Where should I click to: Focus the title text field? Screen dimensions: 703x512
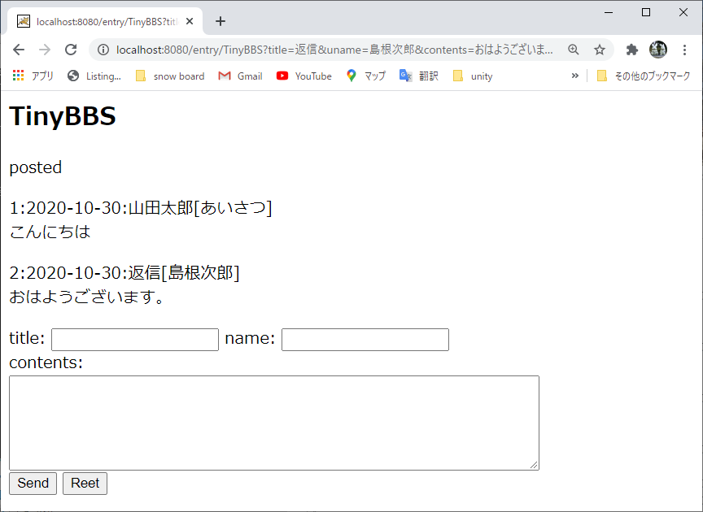pos(135,340)
